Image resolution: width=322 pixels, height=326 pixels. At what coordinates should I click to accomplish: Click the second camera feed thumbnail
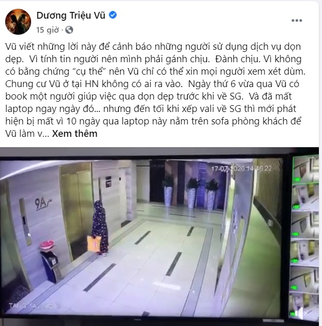tap(305, 197)
